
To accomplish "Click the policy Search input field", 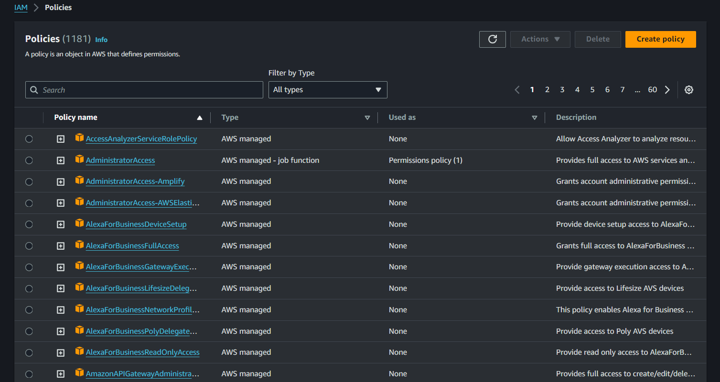I will (x=144, y=90).
